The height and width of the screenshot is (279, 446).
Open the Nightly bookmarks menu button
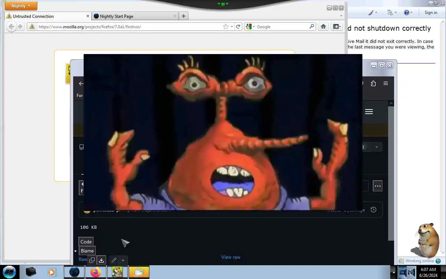pyautogui.click(x=336, y=27)
